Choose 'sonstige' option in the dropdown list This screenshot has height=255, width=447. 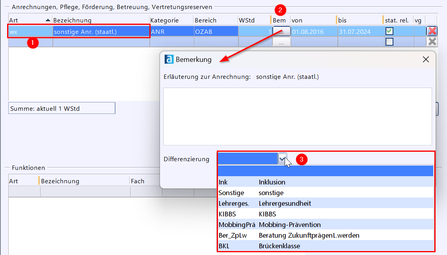325,193
